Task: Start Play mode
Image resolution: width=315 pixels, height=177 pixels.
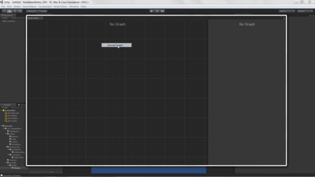Action: 152,11
